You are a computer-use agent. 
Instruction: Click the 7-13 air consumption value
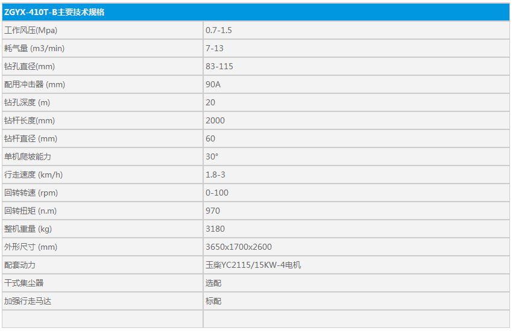(214, 48)
